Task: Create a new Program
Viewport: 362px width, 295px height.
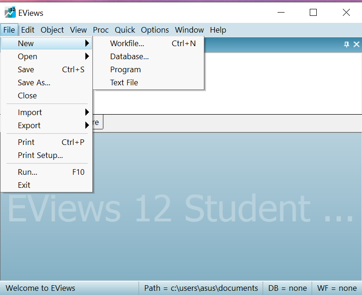Action: coord(125,69)
